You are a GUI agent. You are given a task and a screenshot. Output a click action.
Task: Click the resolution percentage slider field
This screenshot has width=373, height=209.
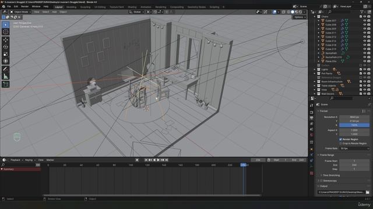354,125
